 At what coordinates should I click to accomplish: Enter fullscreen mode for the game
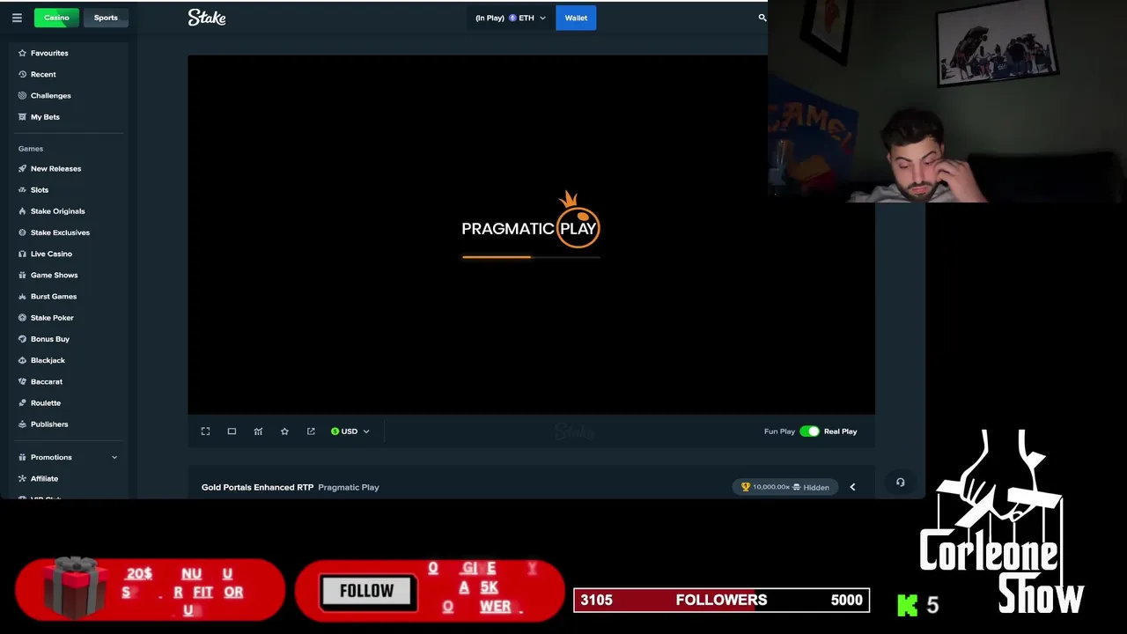pos(205,431)
